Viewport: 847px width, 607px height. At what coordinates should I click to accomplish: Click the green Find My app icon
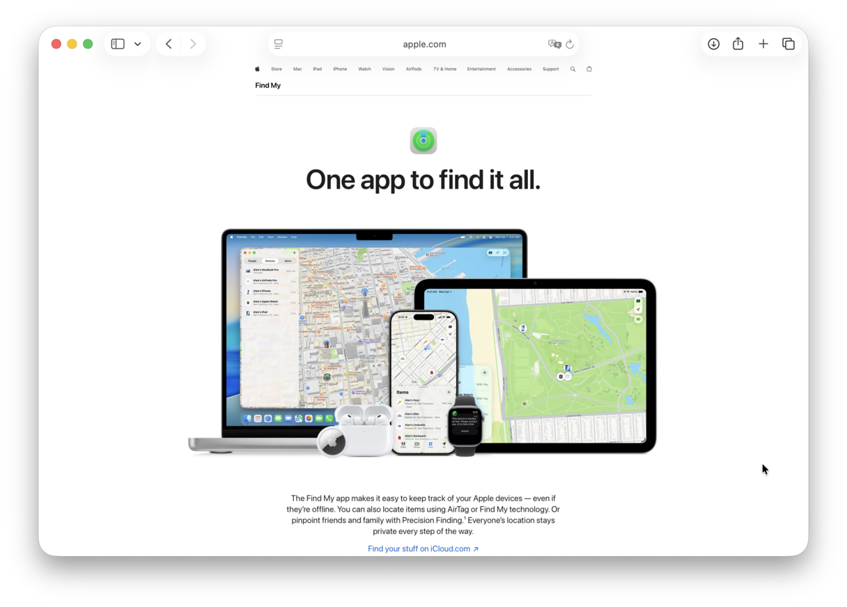tap(423, 141)
